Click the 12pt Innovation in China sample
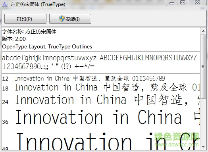 [x=90, y=78]
